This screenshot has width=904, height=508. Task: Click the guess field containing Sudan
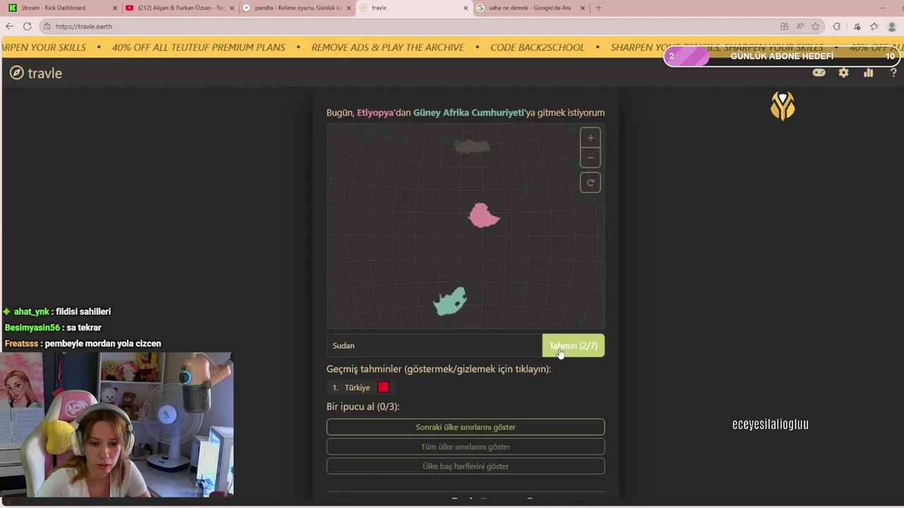(x=434, y=346)
